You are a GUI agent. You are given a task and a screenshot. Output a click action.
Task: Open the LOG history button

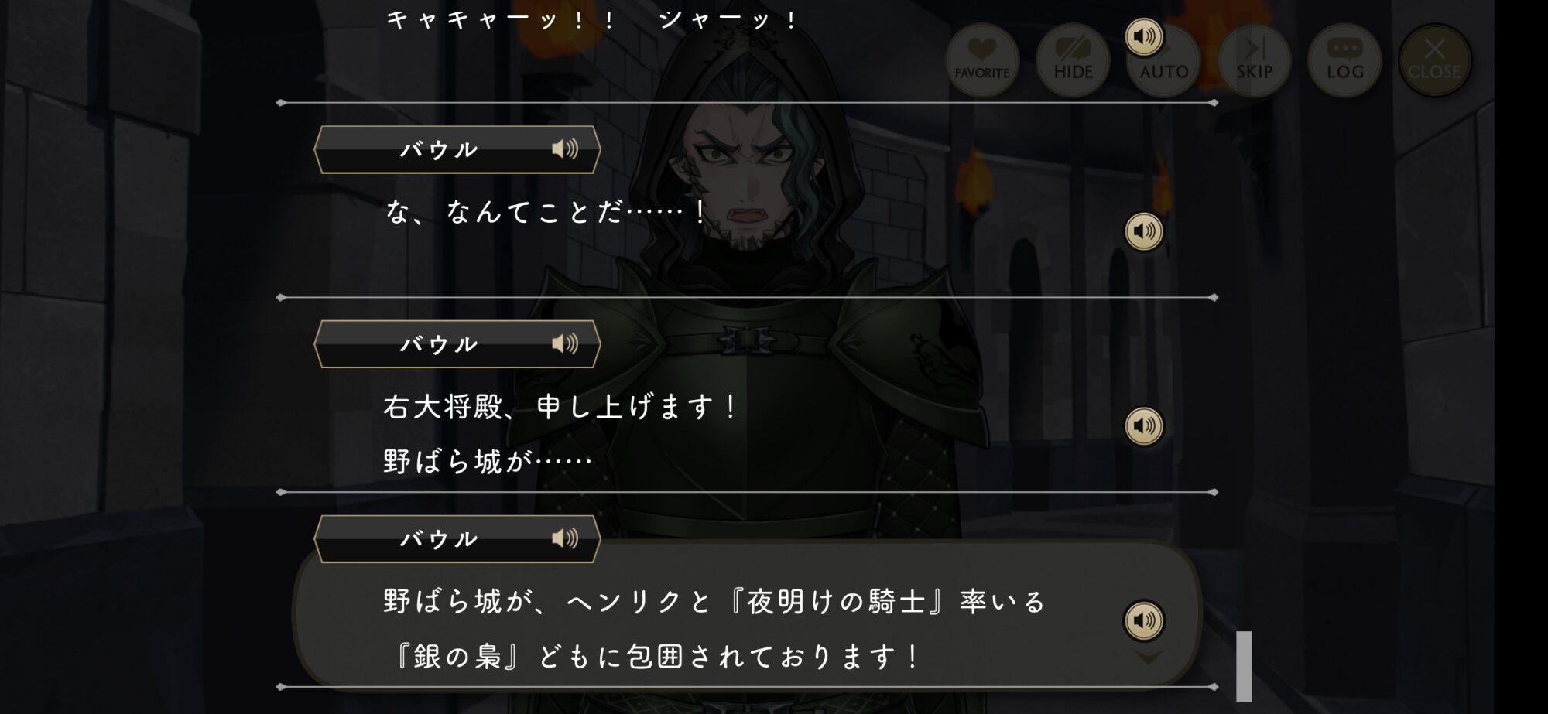pyautogui.click(x=1344, y=60)
